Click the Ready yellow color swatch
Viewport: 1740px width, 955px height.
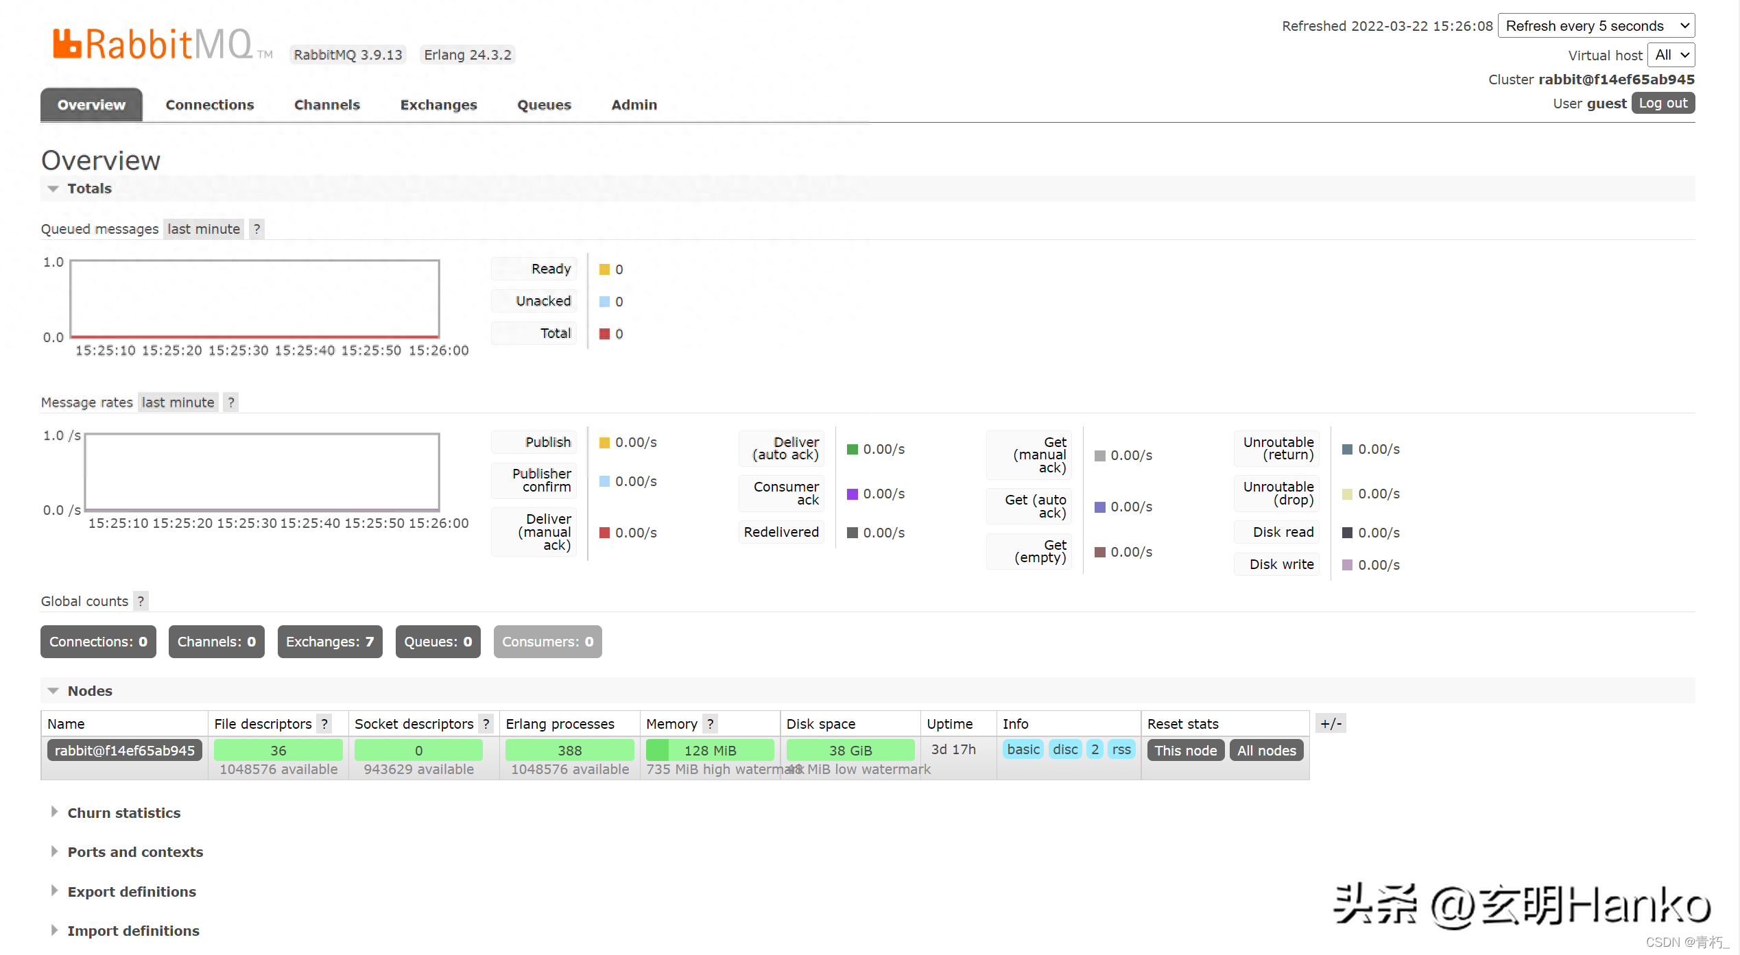604,269
